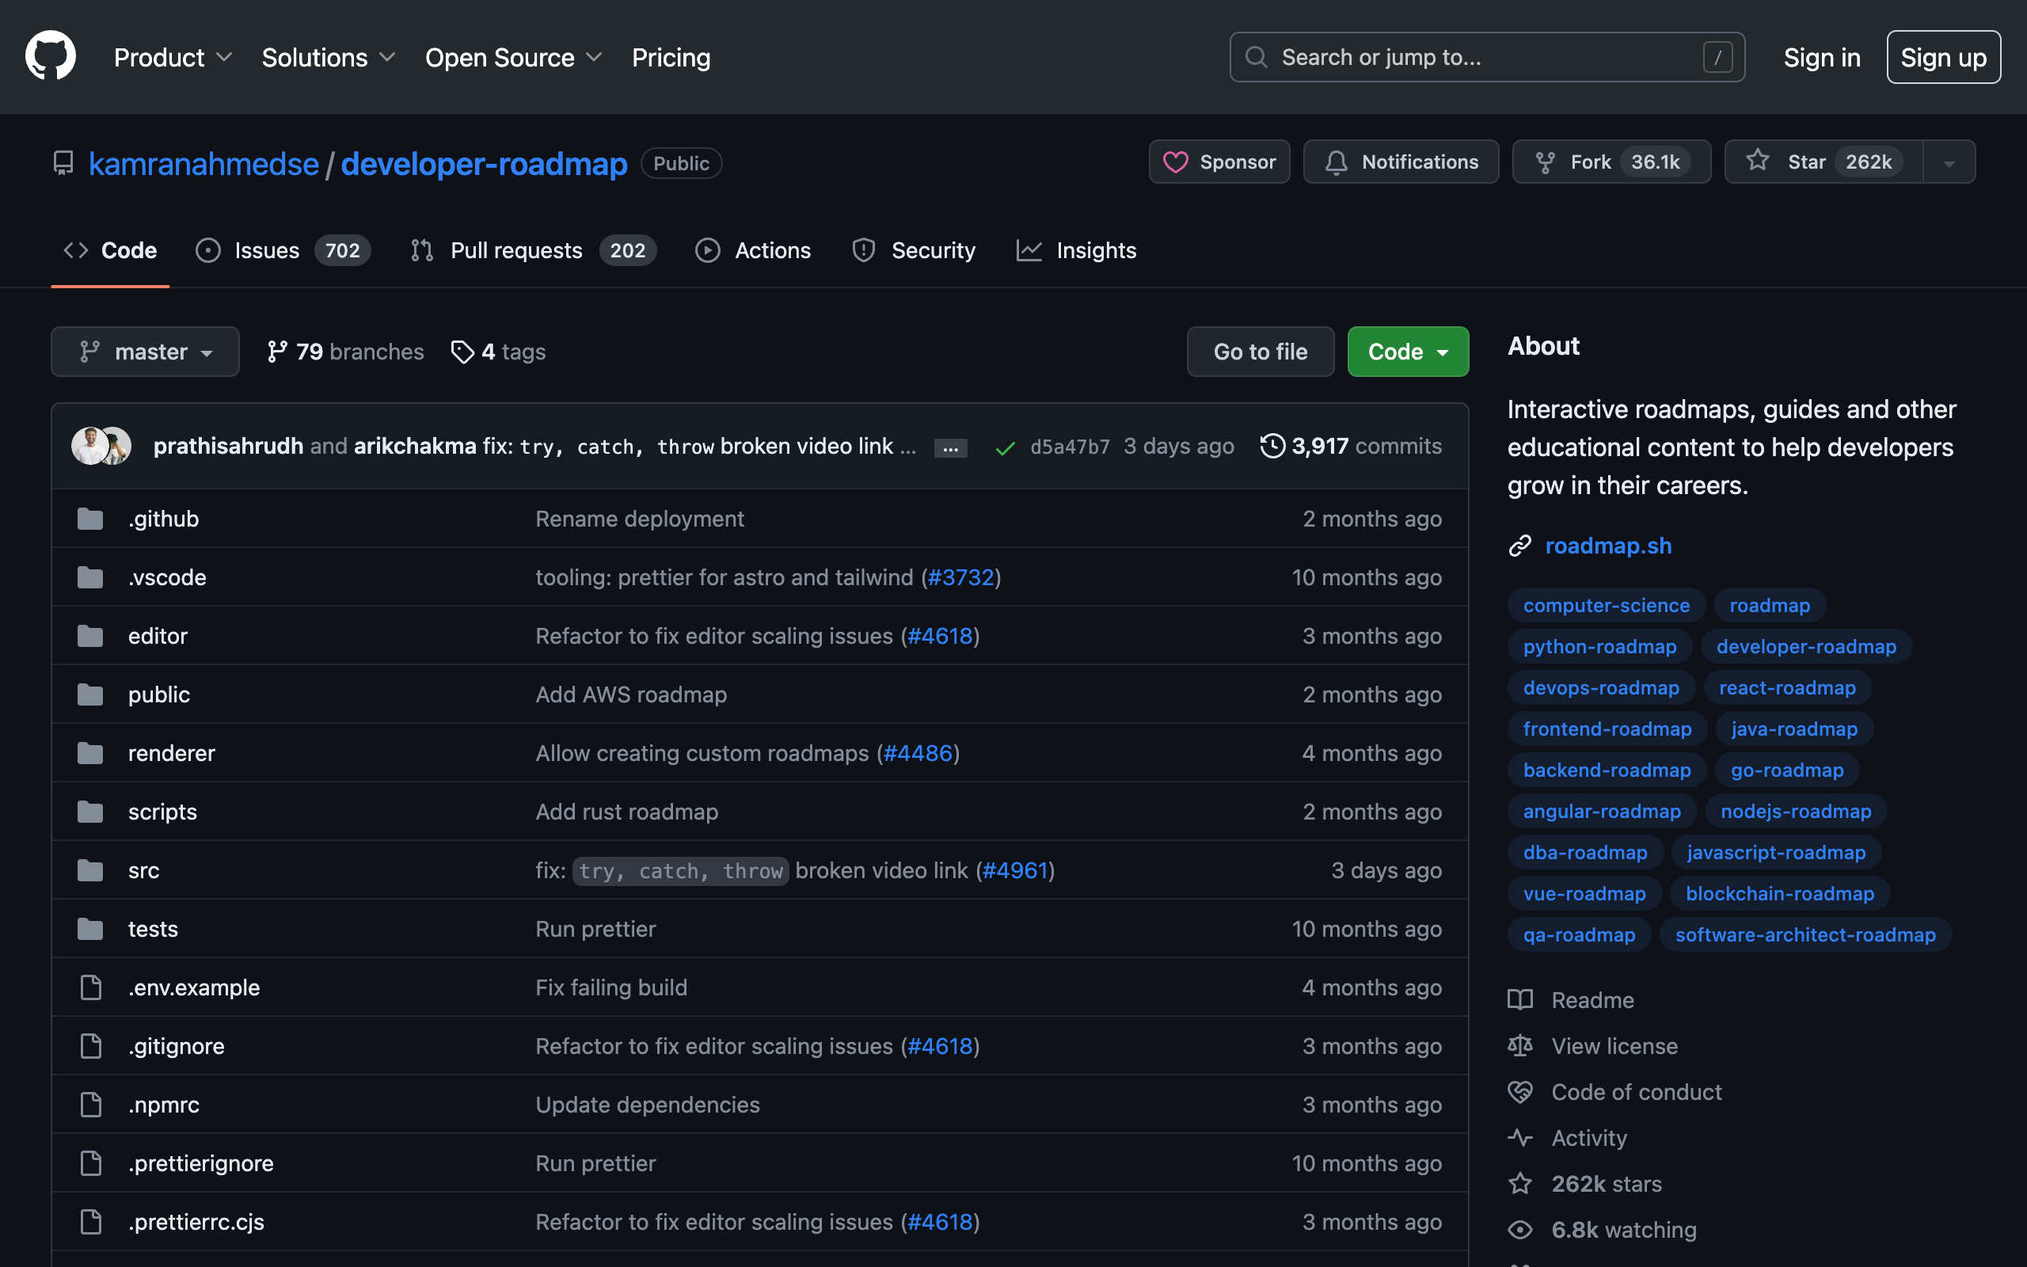Open the kamranahmedse profile link
The height and width of the screenshot is (1267, 2027).
pyautogui.click(x=203, y=163)
